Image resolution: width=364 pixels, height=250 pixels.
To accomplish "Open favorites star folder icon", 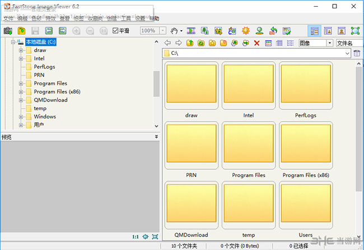I will [x=212, y=43].
